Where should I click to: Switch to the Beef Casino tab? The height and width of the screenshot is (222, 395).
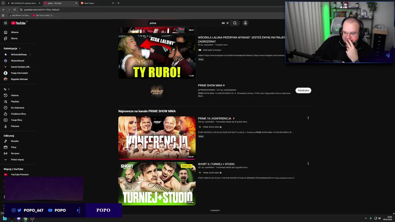coord(97,3)
